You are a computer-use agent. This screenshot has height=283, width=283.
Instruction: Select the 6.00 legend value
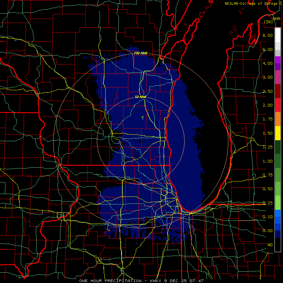pos(267,49)
